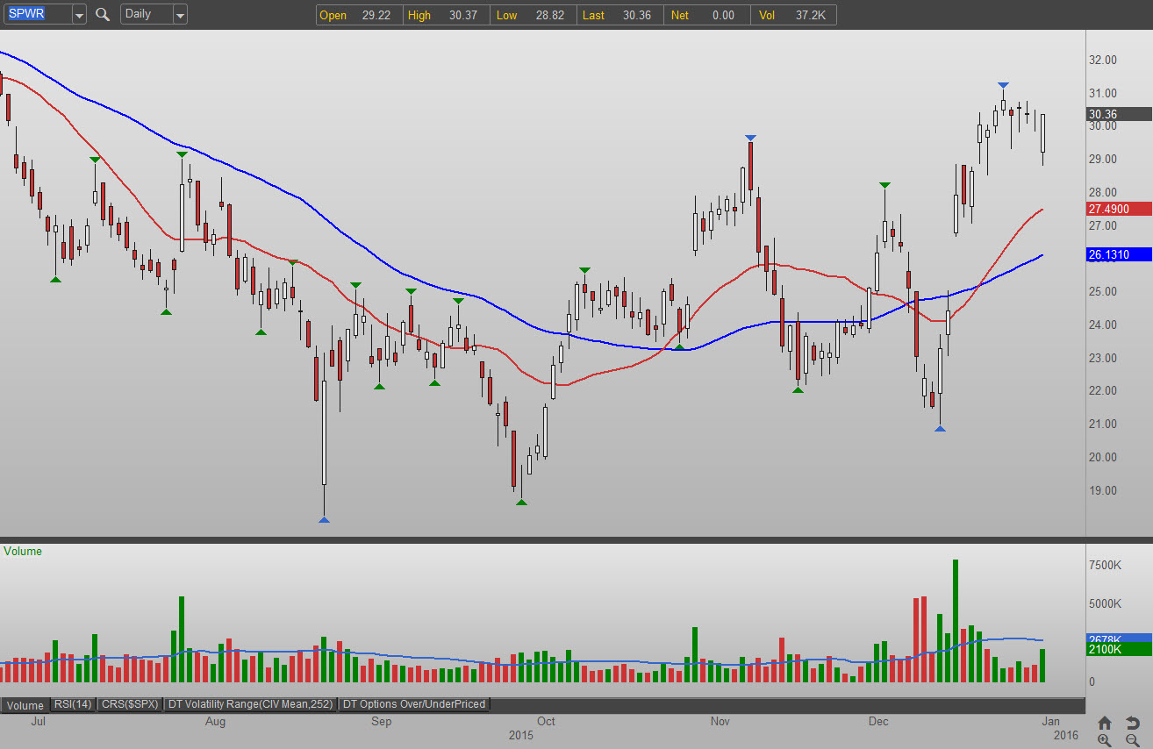Viewport: 1153px width, 749px height.
Task: Click the 19.00 price axis label
Action: 1102,490
